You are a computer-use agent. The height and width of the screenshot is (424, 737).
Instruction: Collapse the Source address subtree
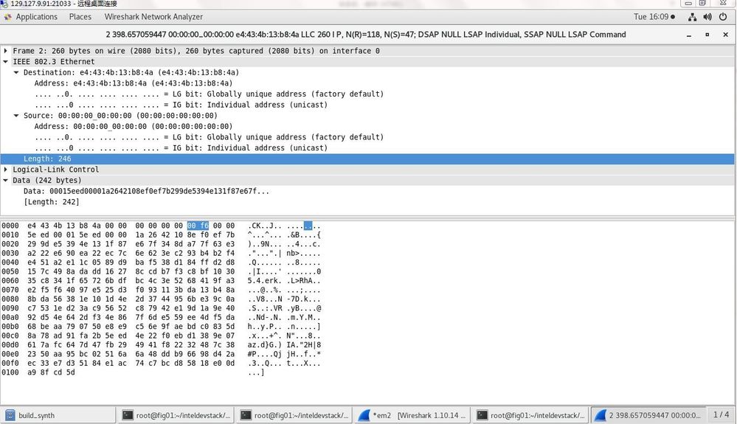(16, 116)
